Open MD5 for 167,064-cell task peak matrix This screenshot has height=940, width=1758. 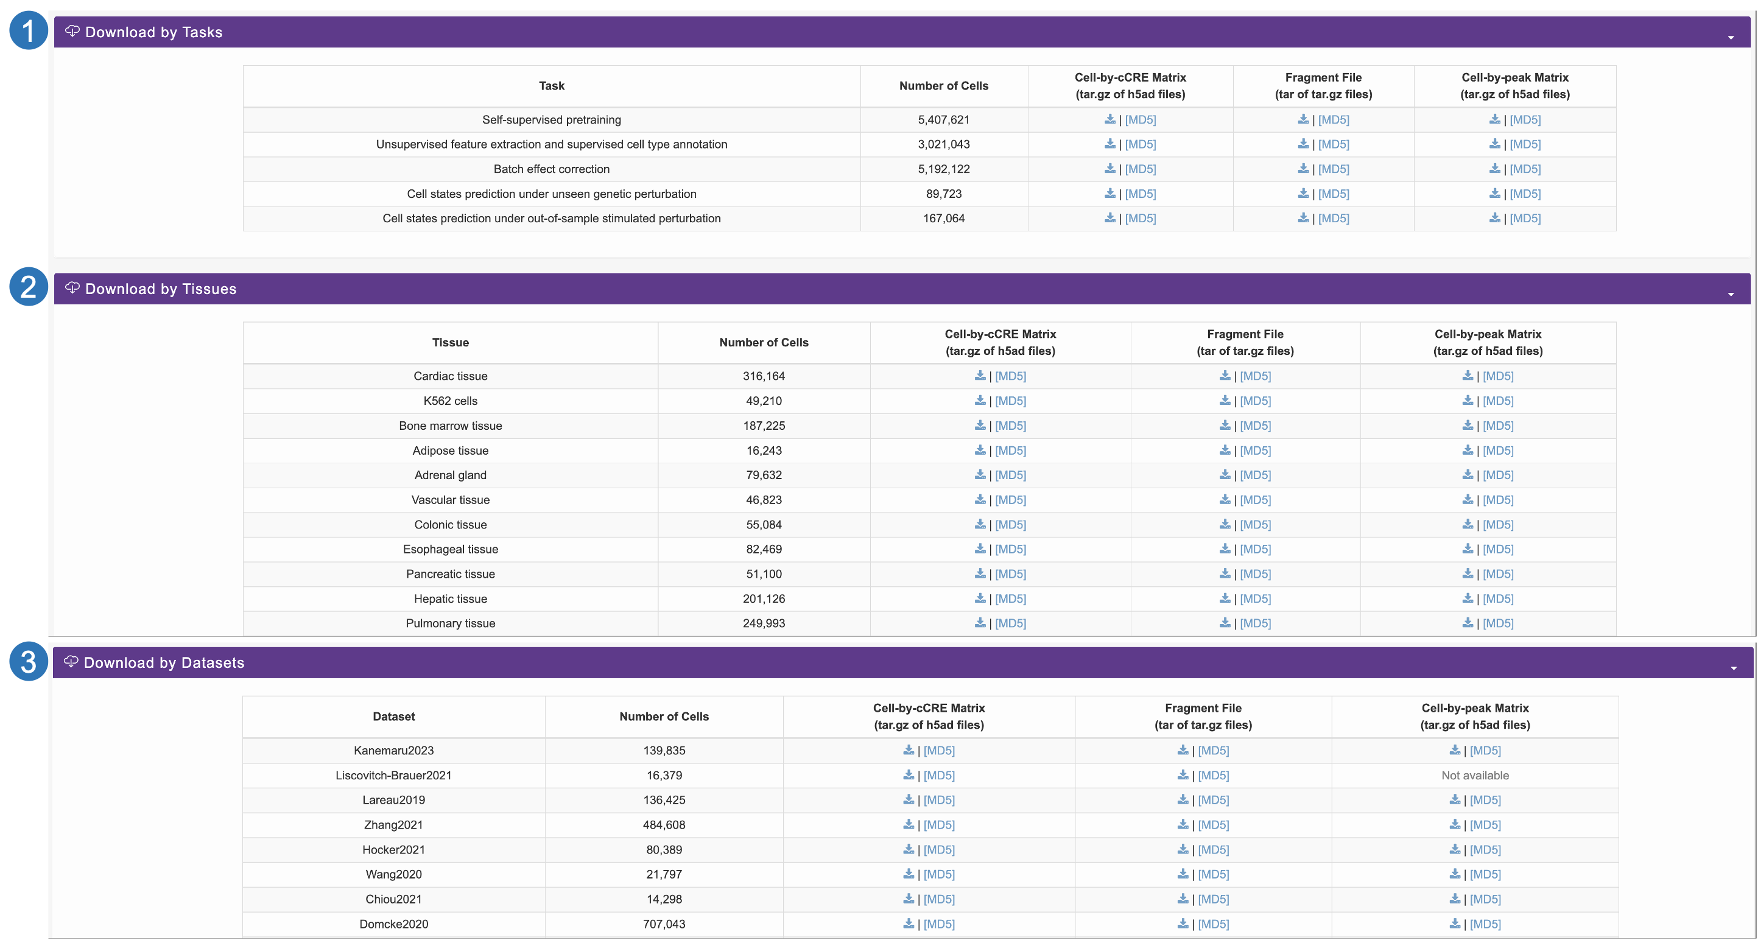[1525, 219]
